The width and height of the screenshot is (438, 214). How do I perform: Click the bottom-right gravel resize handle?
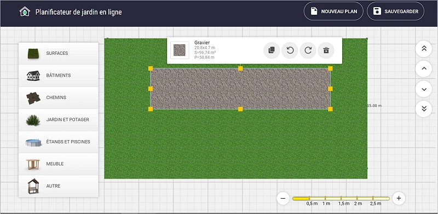(x=330, y=109)
